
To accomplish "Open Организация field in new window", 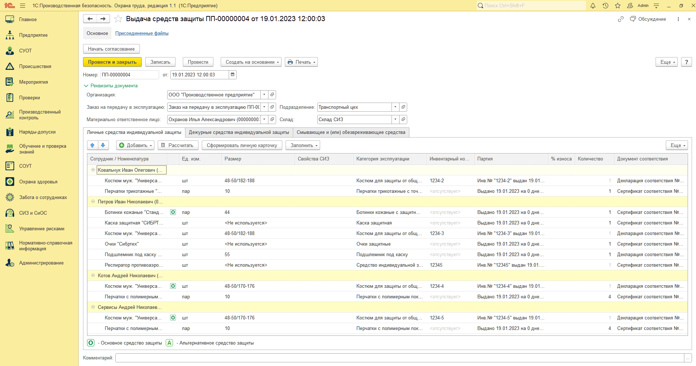I will [272, 95].
